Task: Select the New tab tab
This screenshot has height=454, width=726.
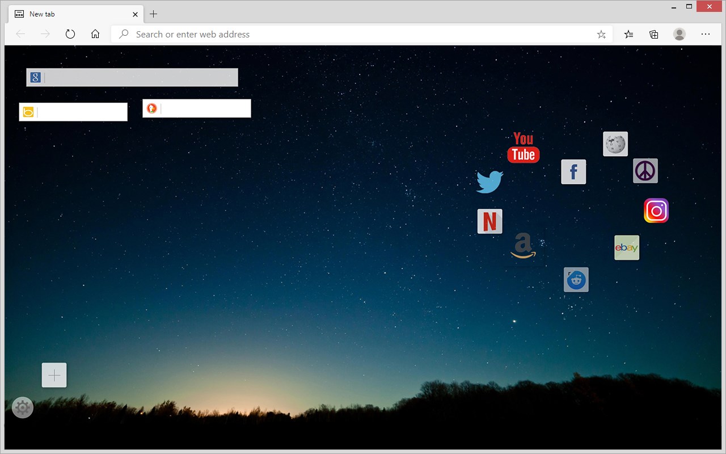Action: coord(76,14)
